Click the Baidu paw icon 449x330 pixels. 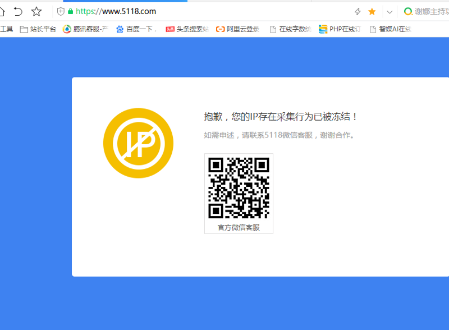pyautogui.click(x=120, y=29)
